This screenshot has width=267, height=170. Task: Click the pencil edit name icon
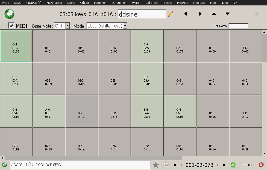coord(171,14)
